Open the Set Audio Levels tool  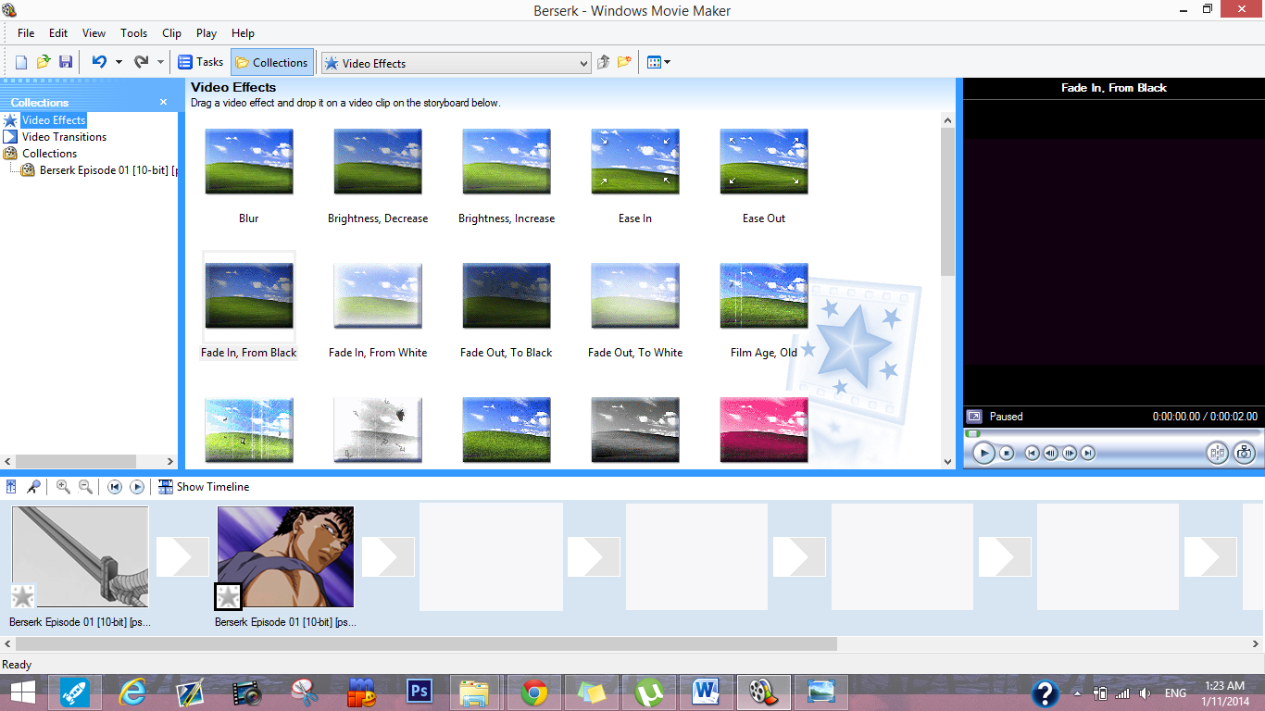click(11, 487)
